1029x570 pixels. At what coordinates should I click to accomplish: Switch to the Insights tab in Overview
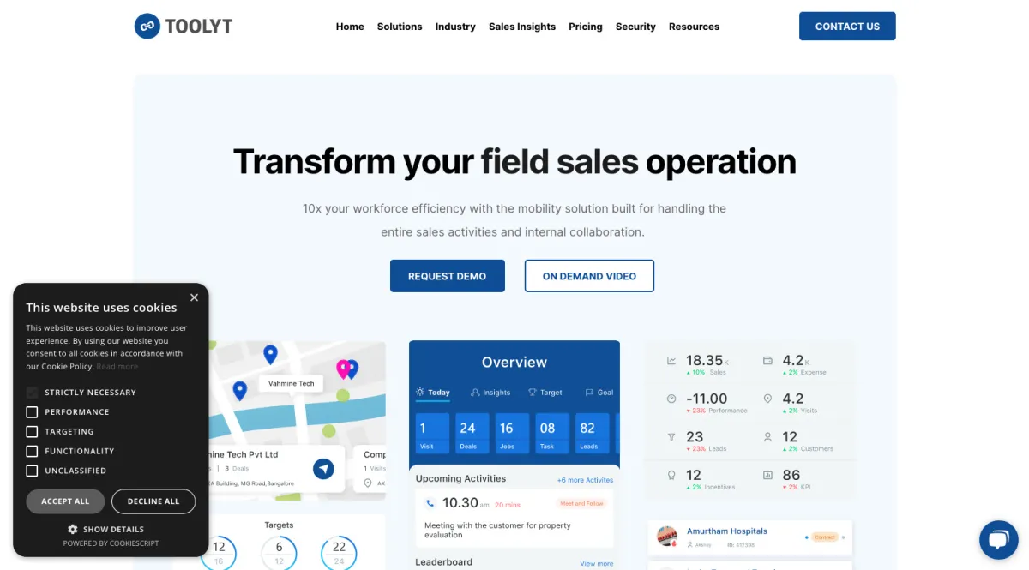click(x=490, y=393)
